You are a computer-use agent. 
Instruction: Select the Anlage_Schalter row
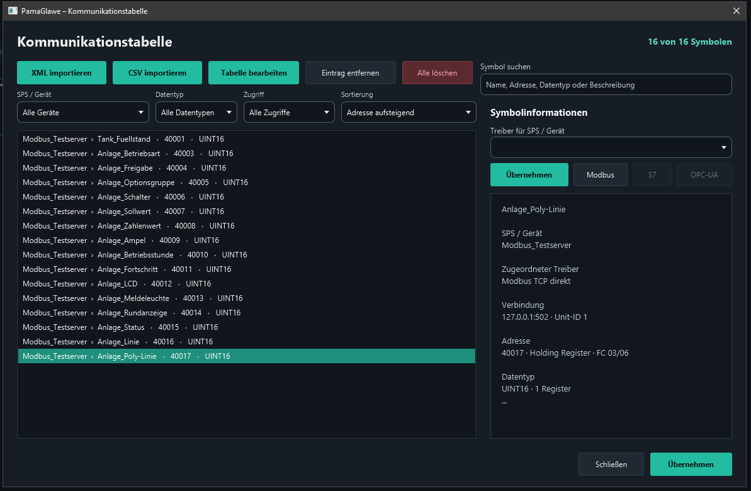point(247,197)
